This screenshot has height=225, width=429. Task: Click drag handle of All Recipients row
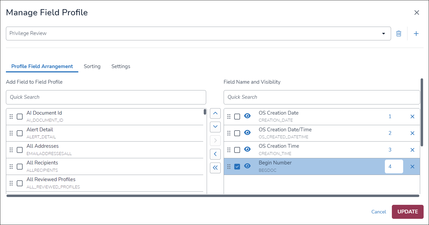(x=11, y=167)
